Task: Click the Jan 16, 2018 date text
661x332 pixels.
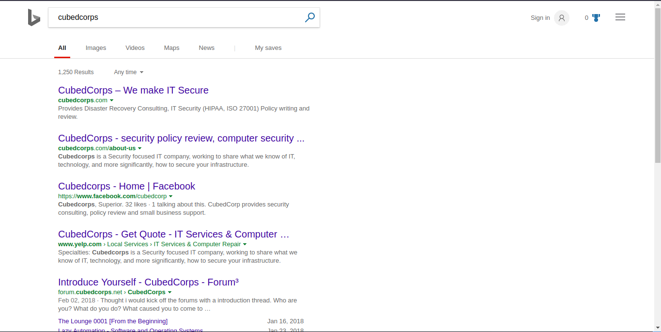Action: tap(286, 321)
